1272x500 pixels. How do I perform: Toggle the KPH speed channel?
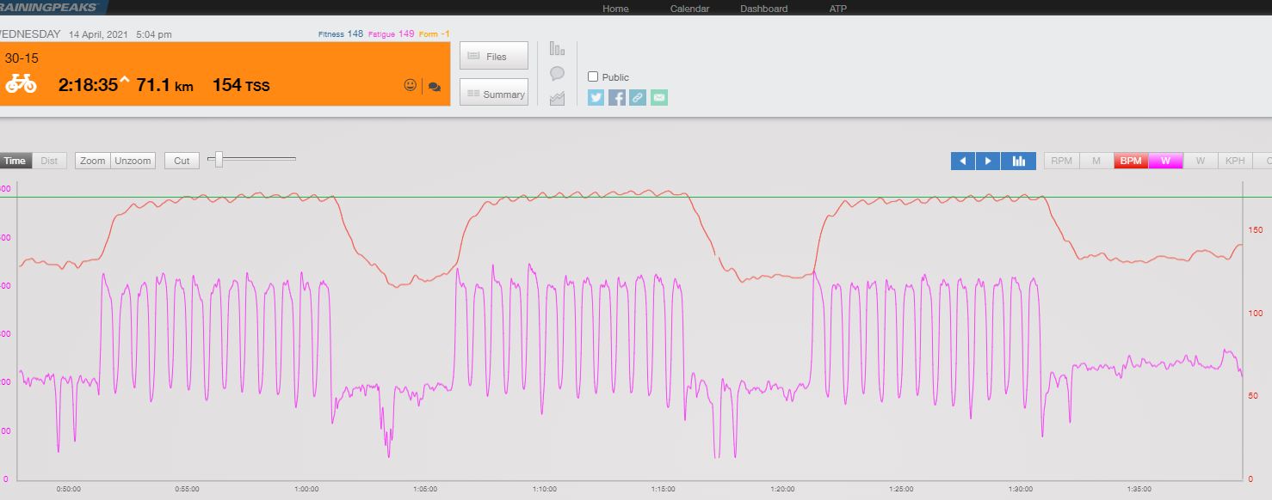click(1235, 161)
